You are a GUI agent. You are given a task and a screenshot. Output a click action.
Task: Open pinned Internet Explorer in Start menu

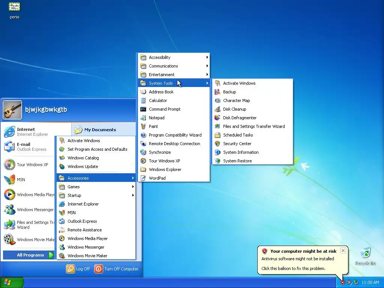pos(27,132)
